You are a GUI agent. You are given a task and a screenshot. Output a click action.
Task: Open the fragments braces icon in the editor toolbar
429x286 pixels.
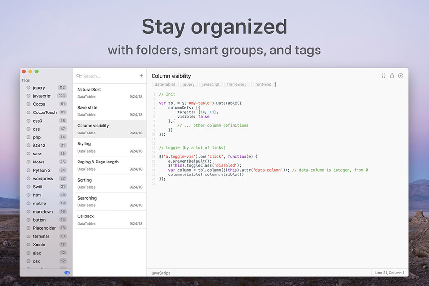point(384,76)
